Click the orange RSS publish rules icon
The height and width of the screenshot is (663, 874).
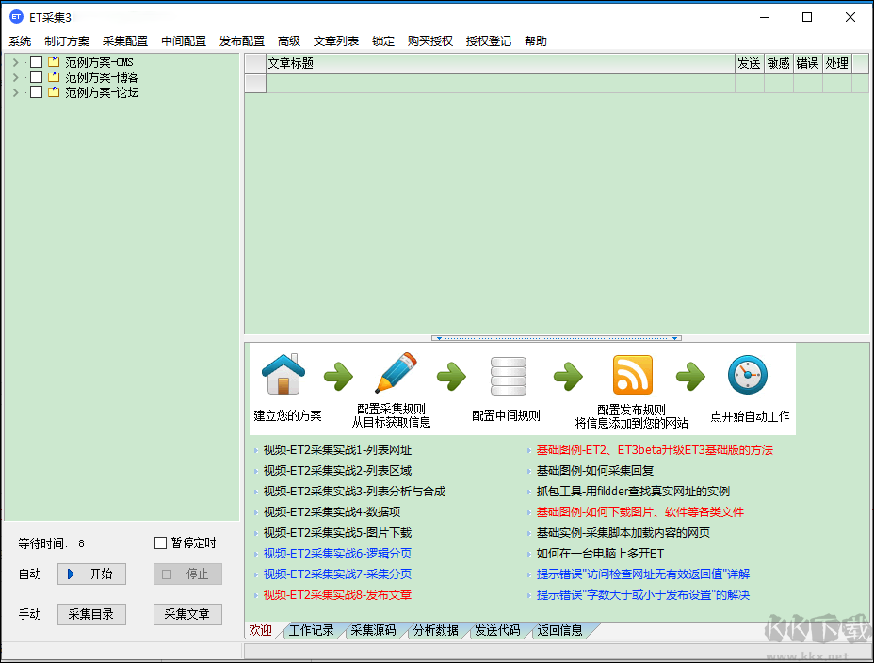click(632, 375)
